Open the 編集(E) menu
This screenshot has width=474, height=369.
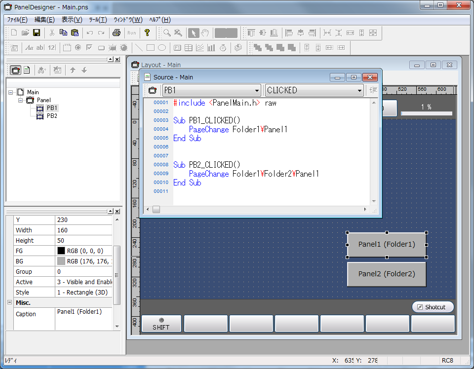pyautogui.click(x=44, y=20)
